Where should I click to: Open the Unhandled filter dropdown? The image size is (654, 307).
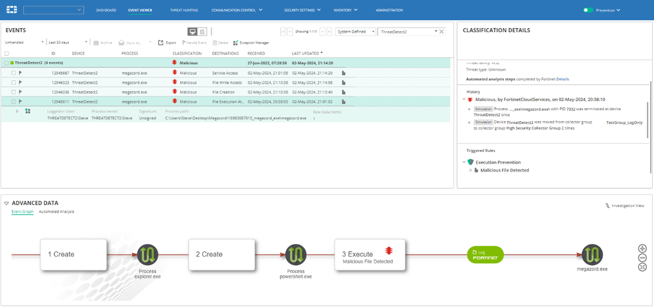pyautogui.click(x=24, y=43)
